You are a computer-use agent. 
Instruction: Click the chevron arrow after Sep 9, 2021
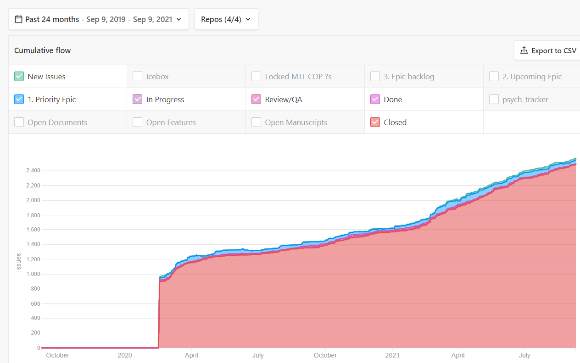[179, 19]
